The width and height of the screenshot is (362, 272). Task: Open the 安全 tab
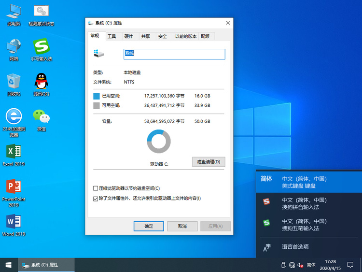click(x=163, y=36)
